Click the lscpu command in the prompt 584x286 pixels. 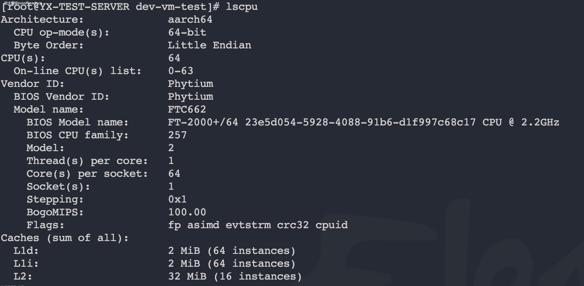pos(241,7)
